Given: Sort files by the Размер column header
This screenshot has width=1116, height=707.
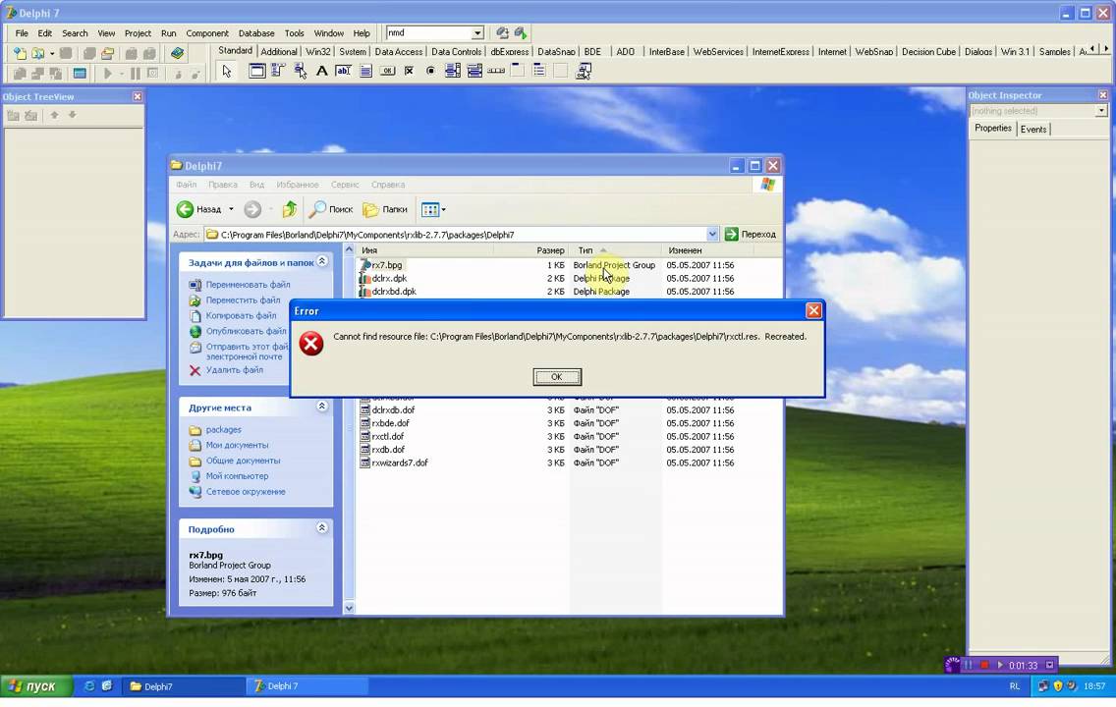Looking at the screenshot, I should point(531,250).
